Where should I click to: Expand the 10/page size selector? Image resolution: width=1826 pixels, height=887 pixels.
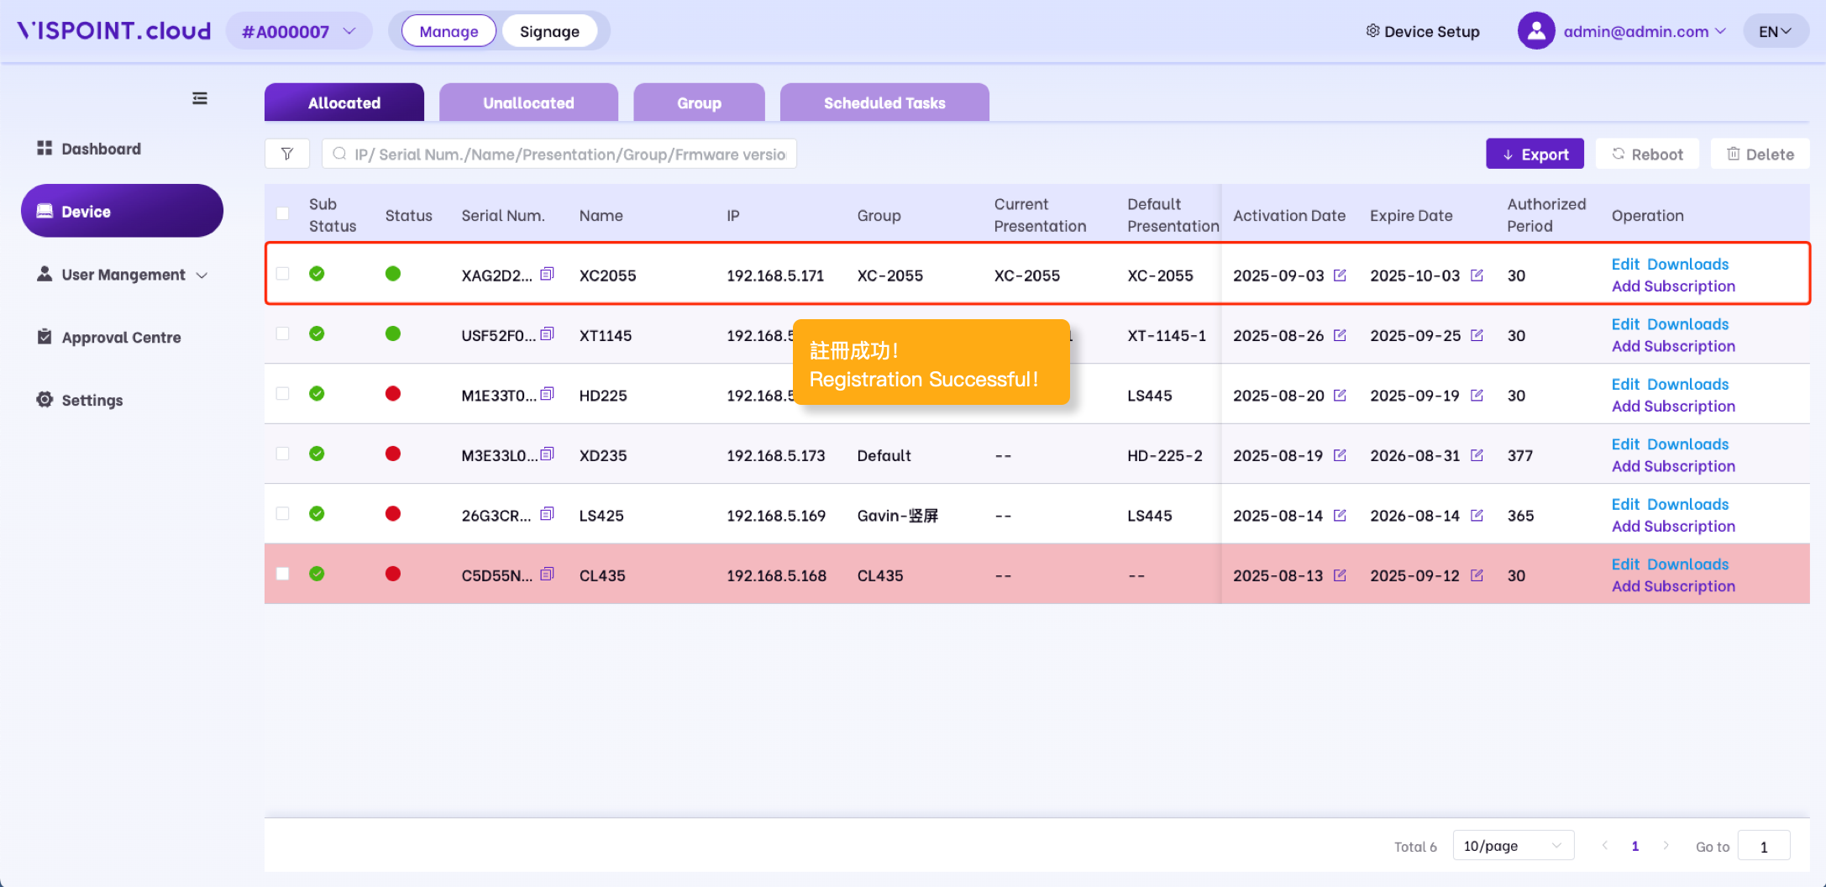[x=1512, y=846]
